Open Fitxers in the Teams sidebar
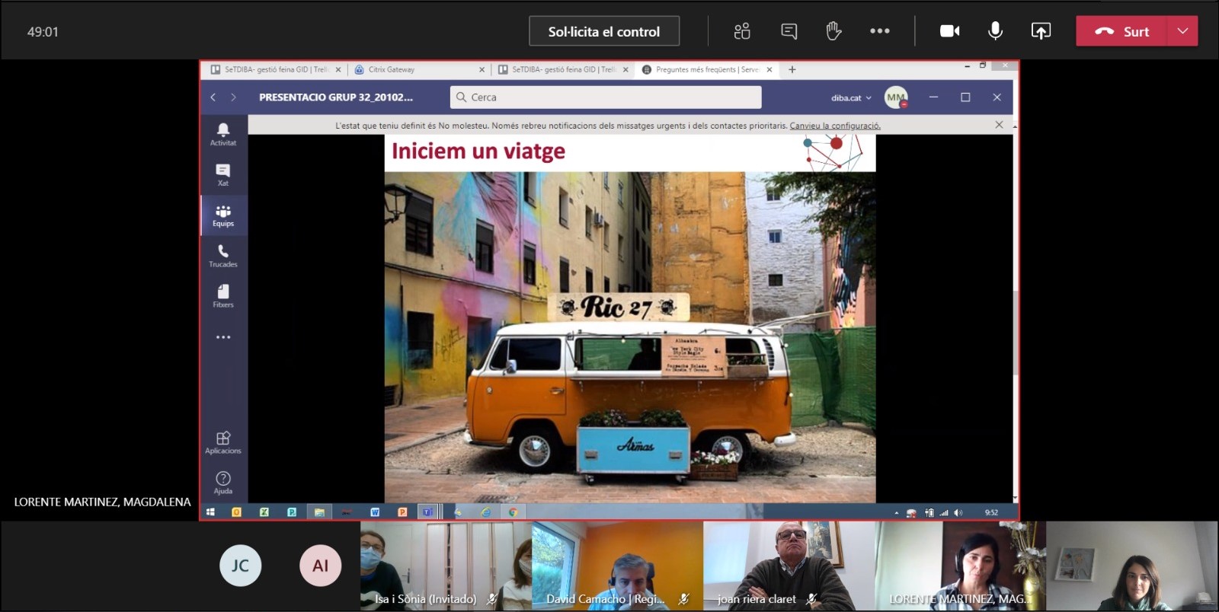 point(223,296)
